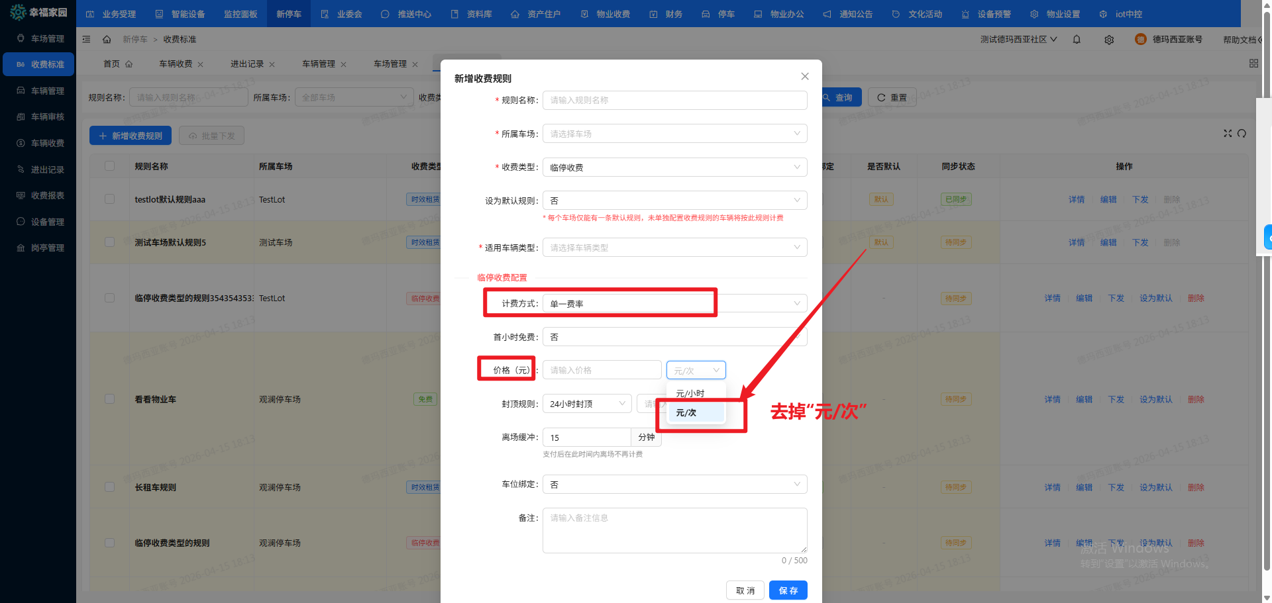Open the settings gear icon in header
Image resolution: width=1272 pixels, height=603 pixels.
1109,40
